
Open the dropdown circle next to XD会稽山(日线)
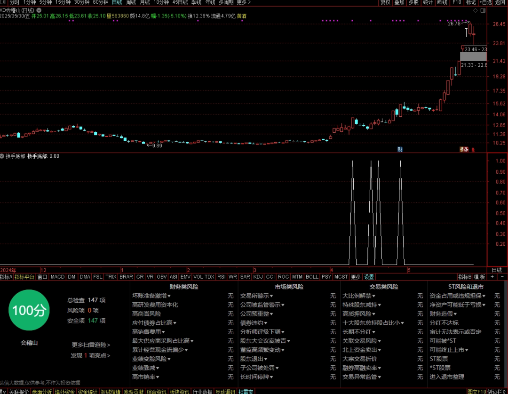coord(39,10)
